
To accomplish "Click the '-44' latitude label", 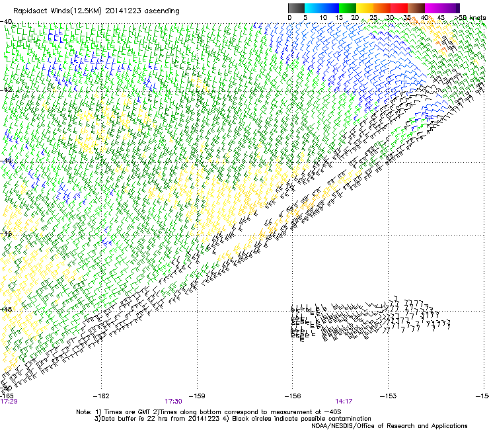I will click(x=6, y=161).
